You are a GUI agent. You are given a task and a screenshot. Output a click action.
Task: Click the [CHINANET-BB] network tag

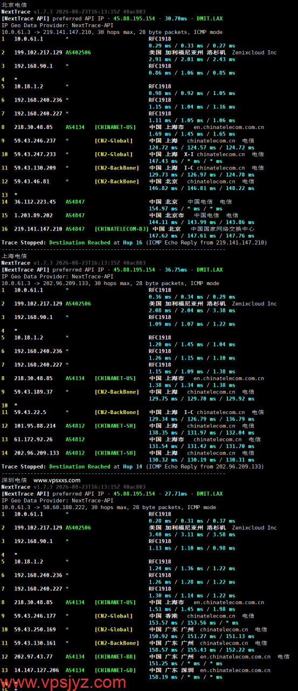click(115, 656)
